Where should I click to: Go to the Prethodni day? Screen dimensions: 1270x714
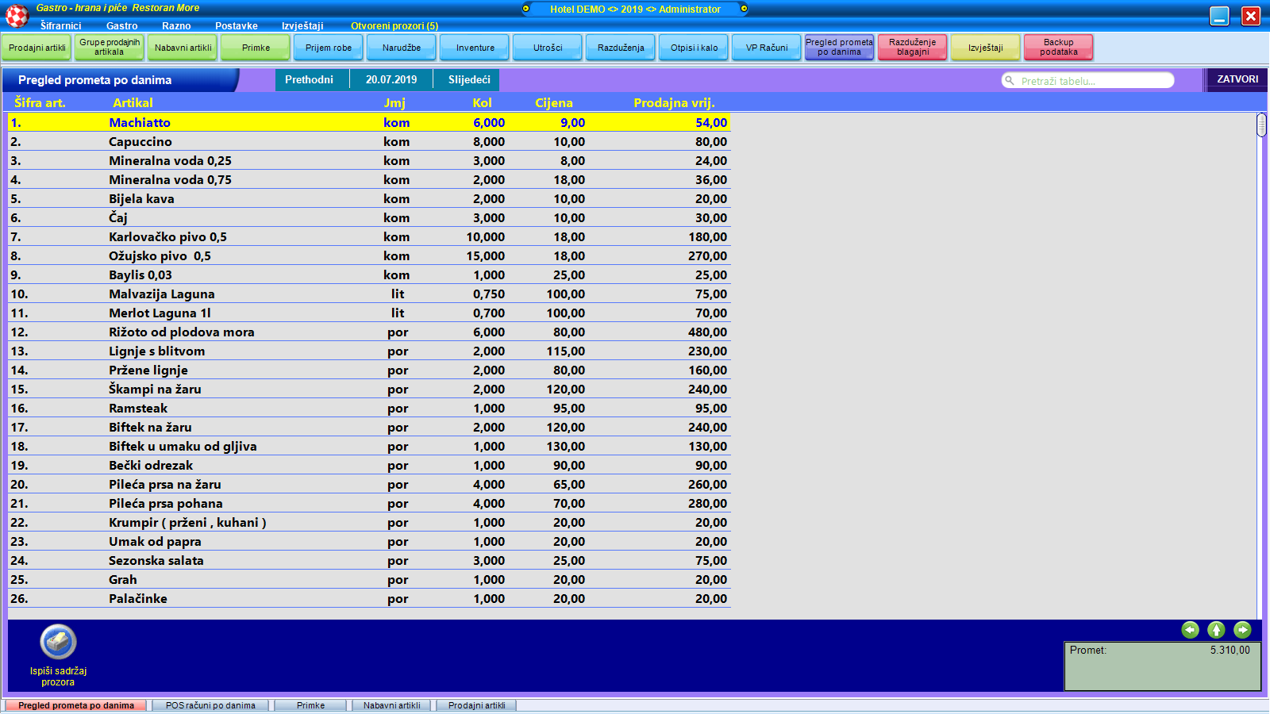[309, 80]
